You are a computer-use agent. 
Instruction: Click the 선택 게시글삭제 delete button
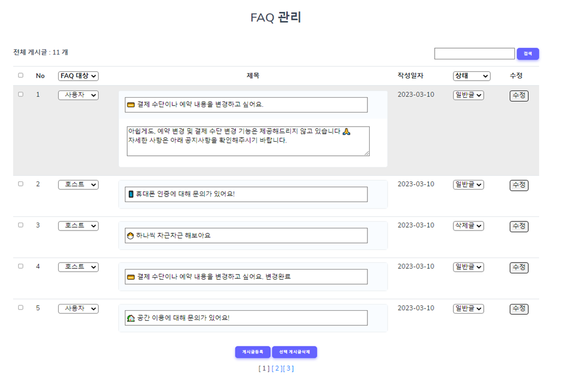coord(295,352)
